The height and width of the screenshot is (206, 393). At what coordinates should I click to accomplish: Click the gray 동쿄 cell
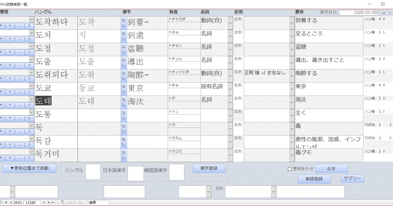[99, 89]
